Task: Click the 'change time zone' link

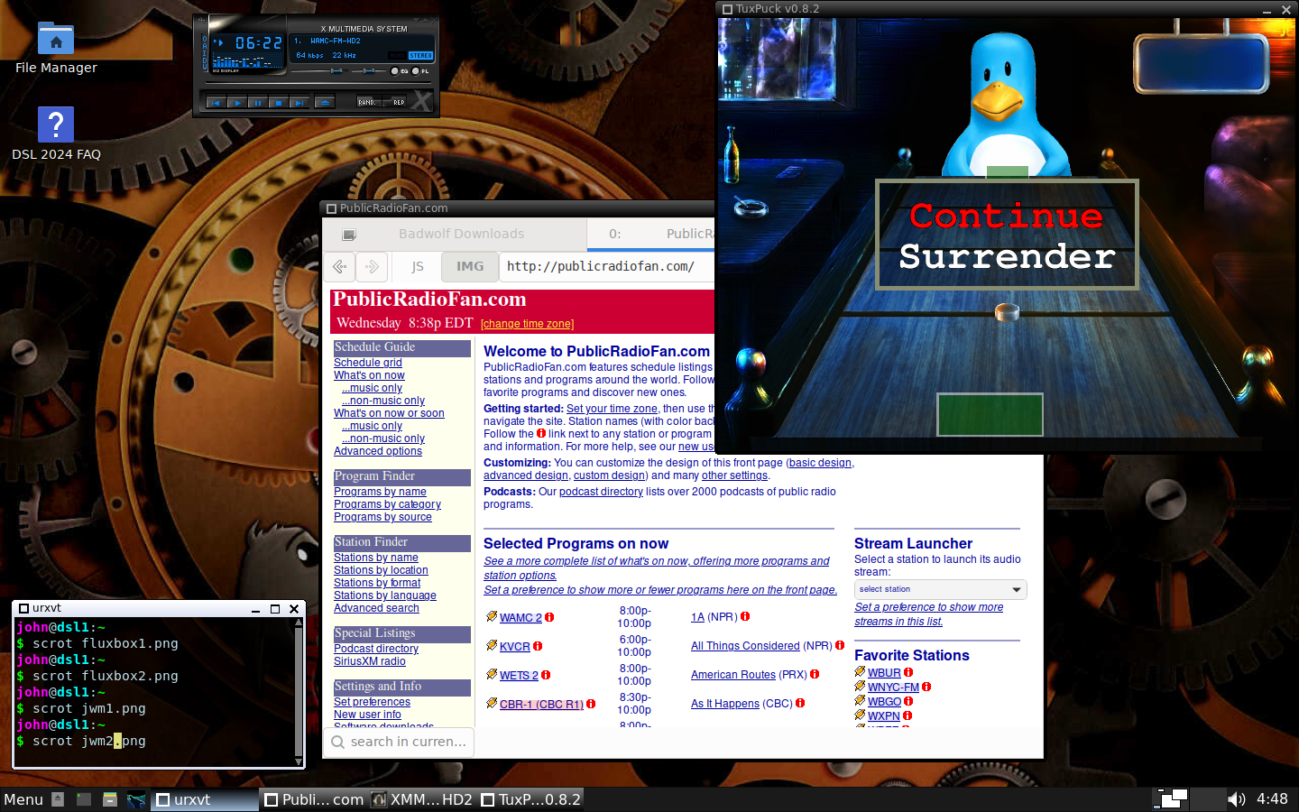Action: coord(527,324)
